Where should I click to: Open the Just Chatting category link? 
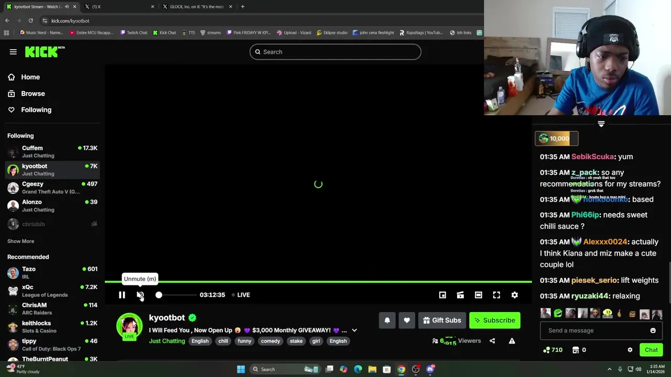point(167,341)
